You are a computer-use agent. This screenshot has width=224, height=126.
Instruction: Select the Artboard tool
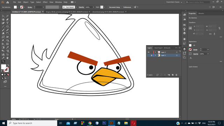pyautogui.click(x=7, y=55)
